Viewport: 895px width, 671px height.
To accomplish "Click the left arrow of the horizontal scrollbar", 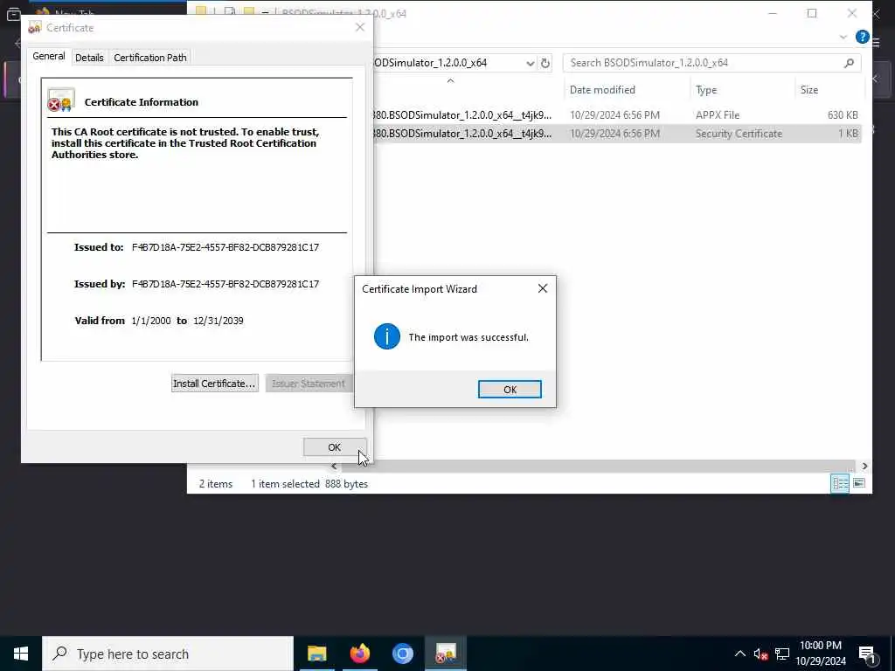I will 334,467.
